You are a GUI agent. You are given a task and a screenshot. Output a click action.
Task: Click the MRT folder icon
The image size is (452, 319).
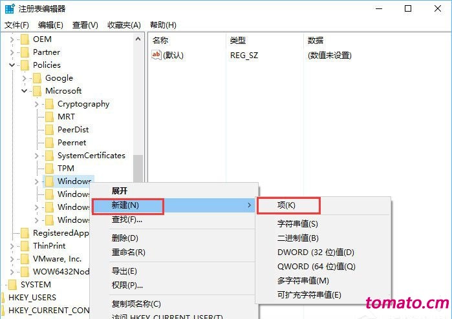[50, 117]
